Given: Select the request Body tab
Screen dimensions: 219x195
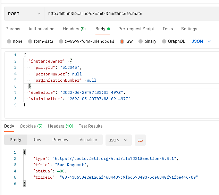Looking at the screenshot, I should (x=103, y=29).
